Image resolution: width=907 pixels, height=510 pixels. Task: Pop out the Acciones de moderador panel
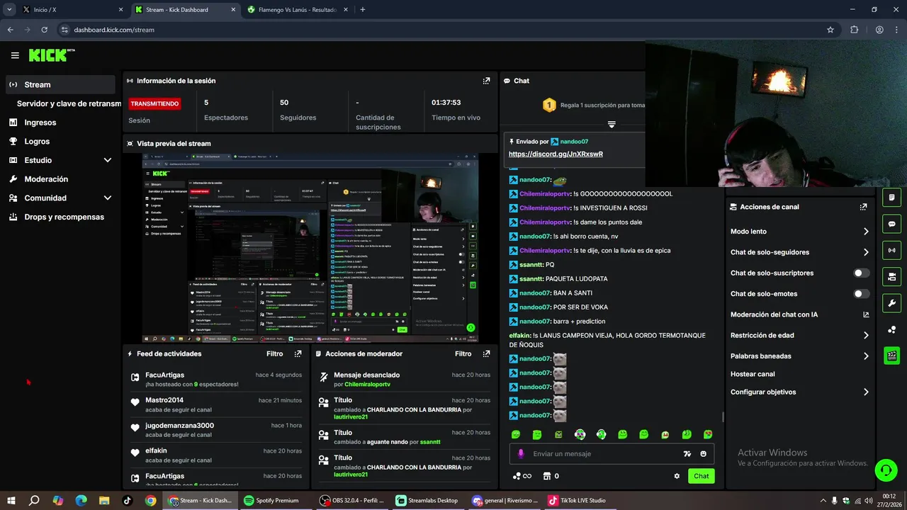pos(486,353)
